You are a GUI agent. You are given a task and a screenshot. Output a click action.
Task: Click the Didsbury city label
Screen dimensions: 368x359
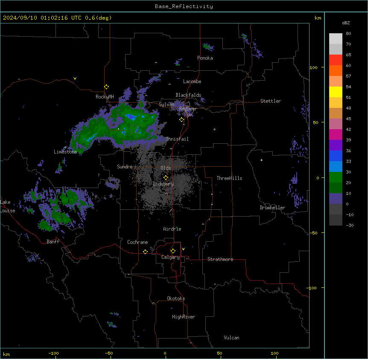[164, 184]
